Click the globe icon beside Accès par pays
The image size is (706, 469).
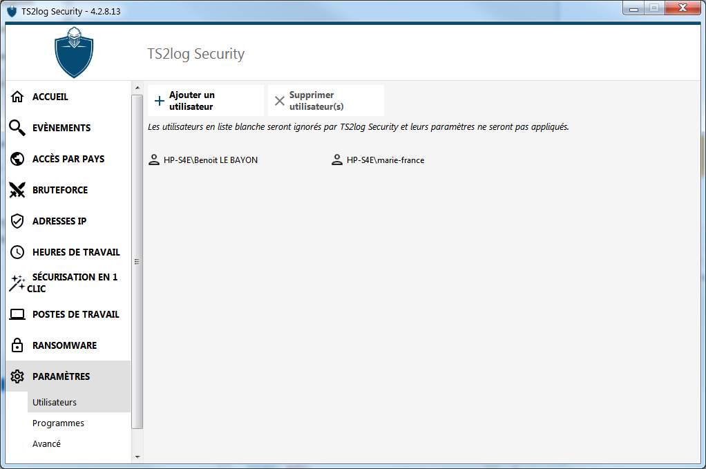click(x=17, y=159)
